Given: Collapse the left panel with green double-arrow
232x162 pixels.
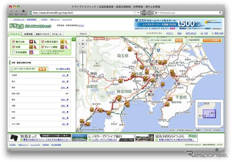Looking at the screenshot, I should 74,39.
